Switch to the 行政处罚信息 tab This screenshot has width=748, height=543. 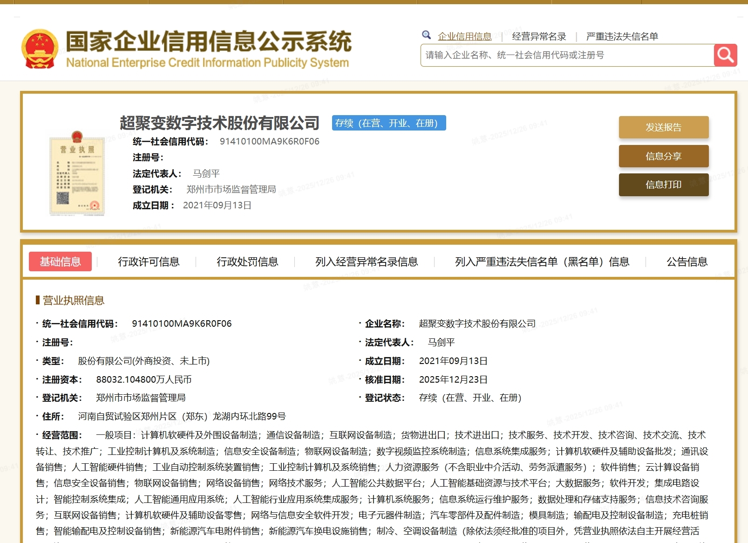tap(248, 261)
